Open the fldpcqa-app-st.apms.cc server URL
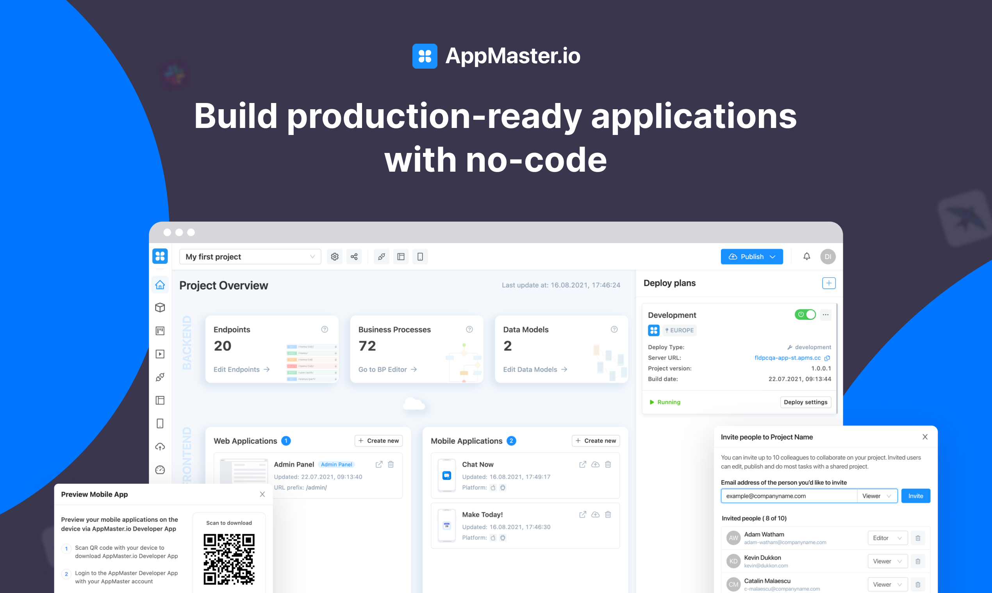The image size is (992, 593). 787,358
